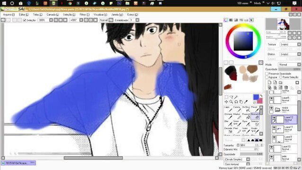This screenshot has height=170, width=302.
Task: Create a new layer folder
Action: coord(281,83)
